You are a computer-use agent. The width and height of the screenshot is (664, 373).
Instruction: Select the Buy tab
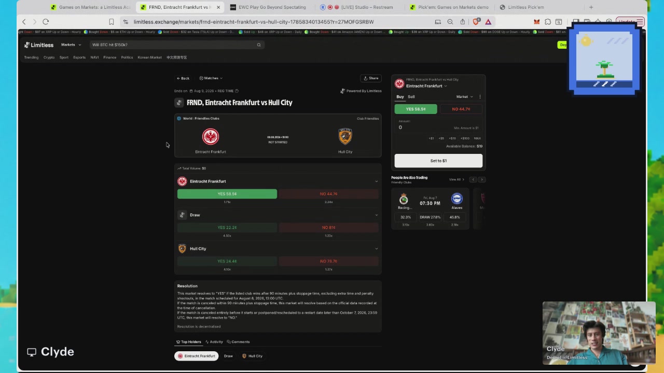point(400,97)
